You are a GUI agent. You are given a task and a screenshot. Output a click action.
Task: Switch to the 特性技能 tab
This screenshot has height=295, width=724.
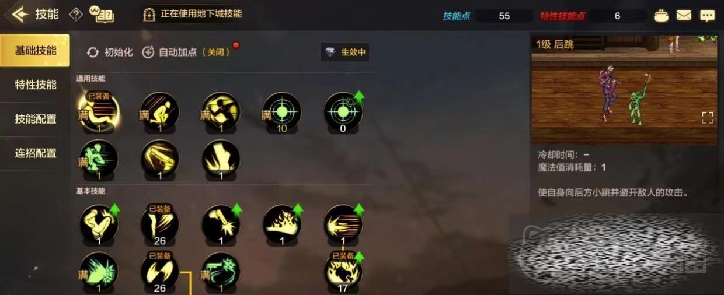coord(35,85)
